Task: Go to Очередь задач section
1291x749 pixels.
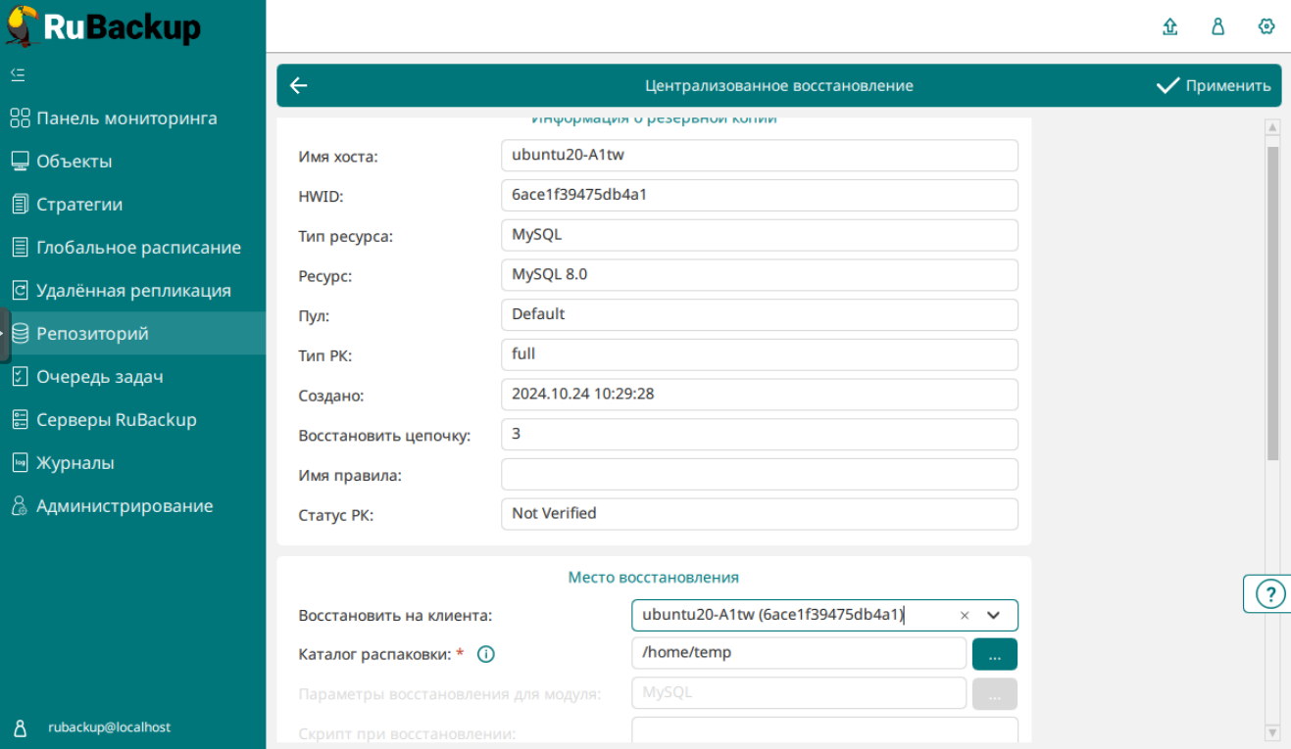Action: 99,377
